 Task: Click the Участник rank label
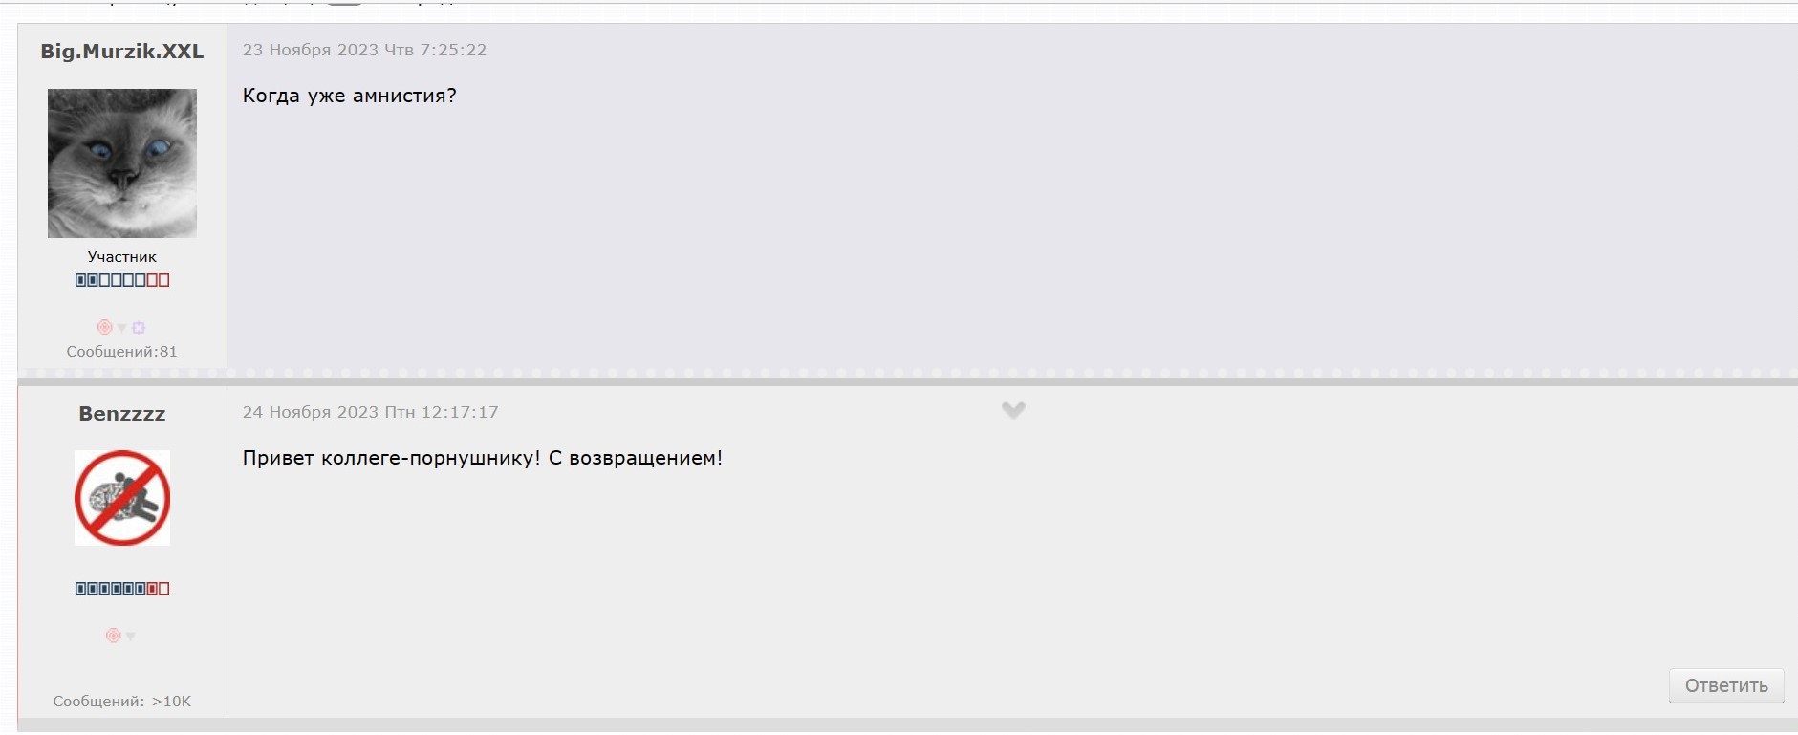pos(122,256)
